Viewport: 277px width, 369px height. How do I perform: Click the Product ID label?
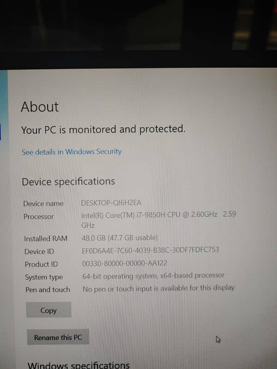click(x=41, y=264)
